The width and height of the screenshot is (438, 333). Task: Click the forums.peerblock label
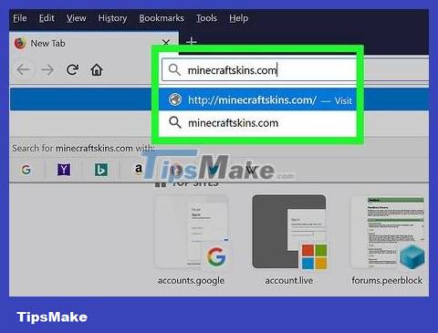[387, 280]
